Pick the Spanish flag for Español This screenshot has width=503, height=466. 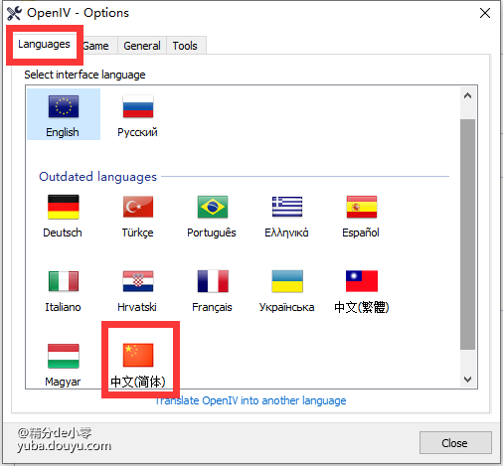pos(362,207)
